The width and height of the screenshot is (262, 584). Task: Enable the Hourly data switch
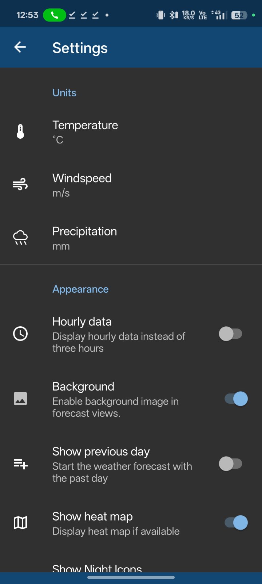point(230,334)
